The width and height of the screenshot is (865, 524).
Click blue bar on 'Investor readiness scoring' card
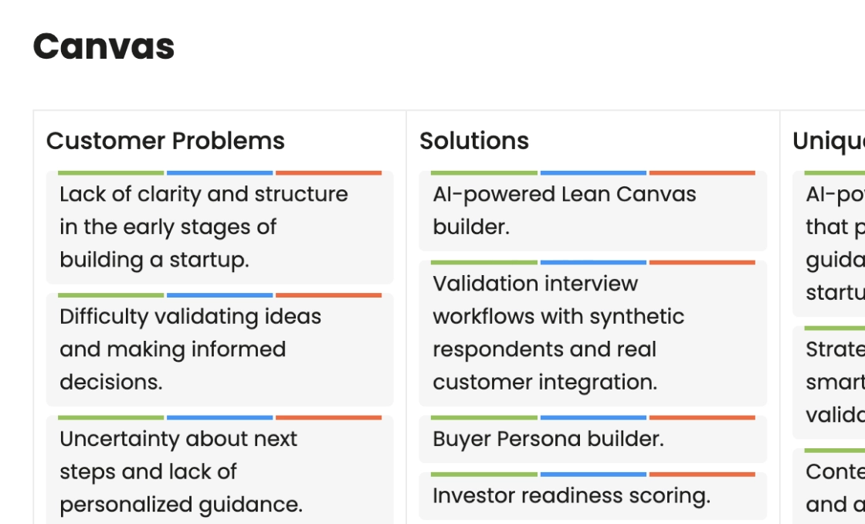tap(593, 475)
